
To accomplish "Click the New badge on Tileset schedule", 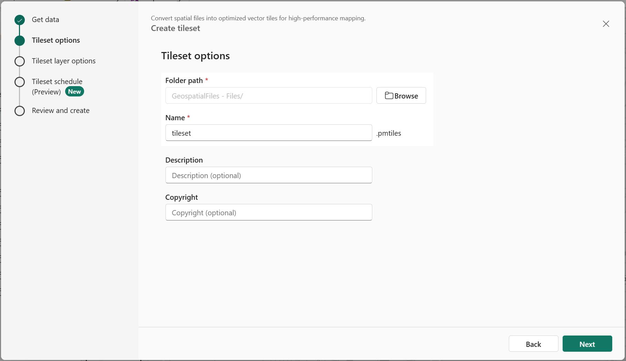I will coord(74,91).
